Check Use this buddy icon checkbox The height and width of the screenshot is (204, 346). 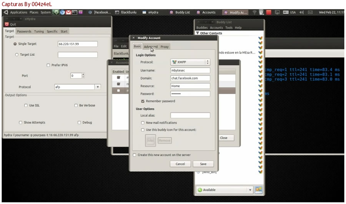143,130
